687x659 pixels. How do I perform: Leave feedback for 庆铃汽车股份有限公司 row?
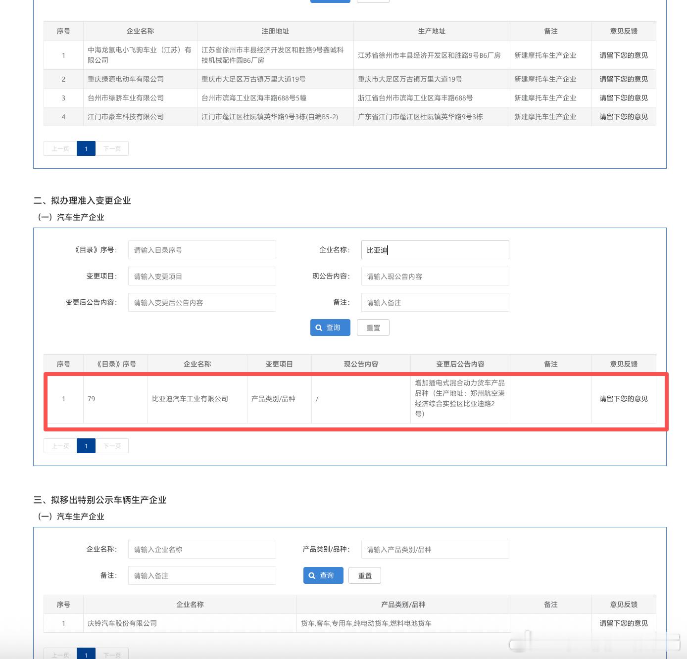click(623, 623)
